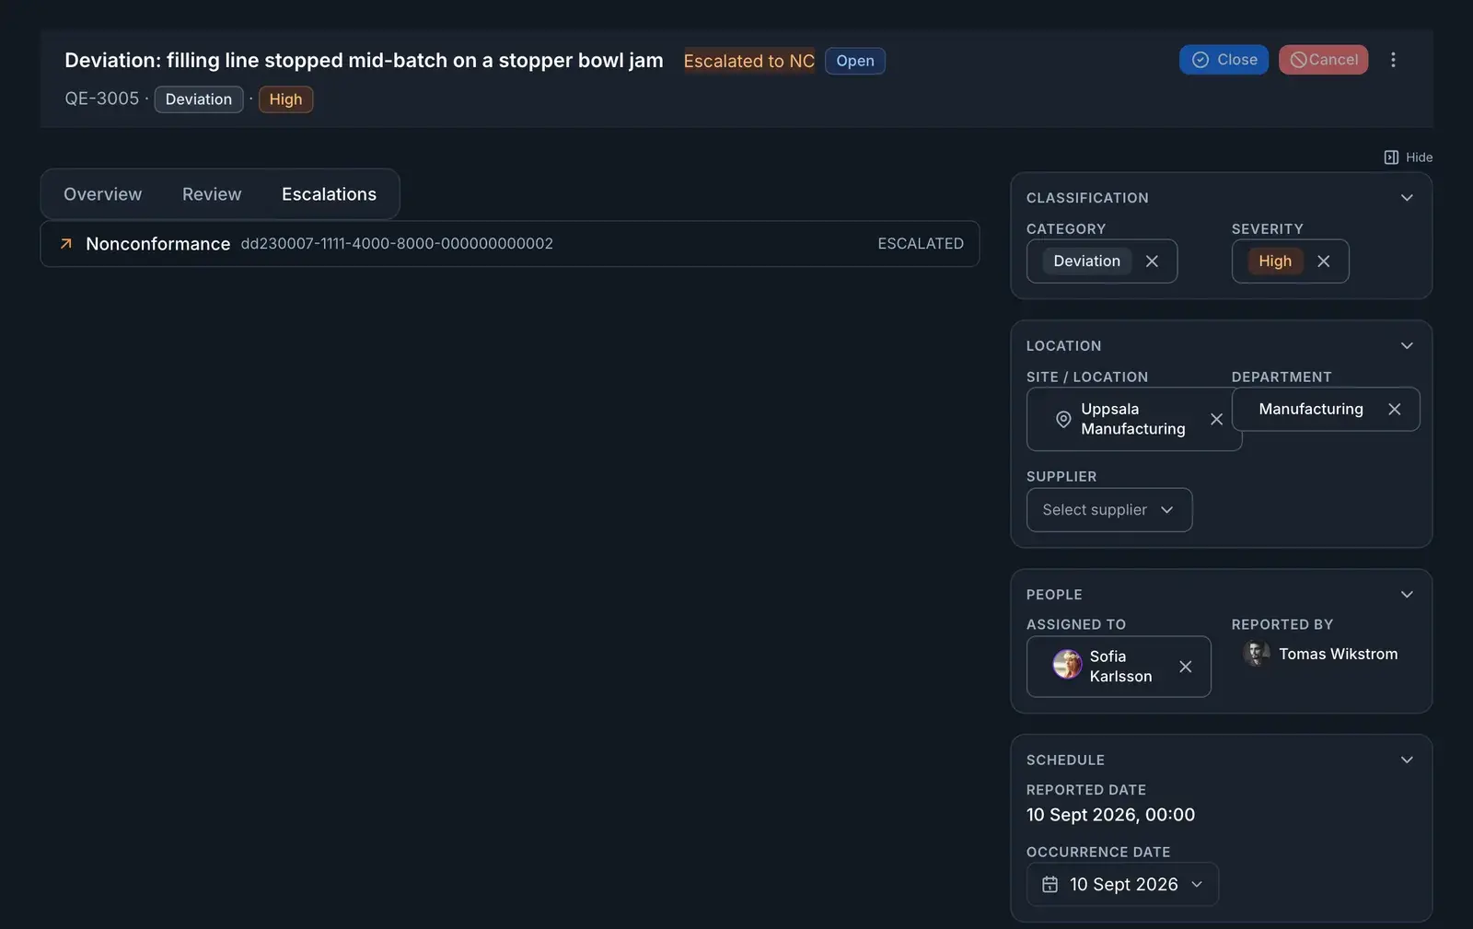Remove the Deviation category tag
The image size is (1473, 929).
(1152, 261)
